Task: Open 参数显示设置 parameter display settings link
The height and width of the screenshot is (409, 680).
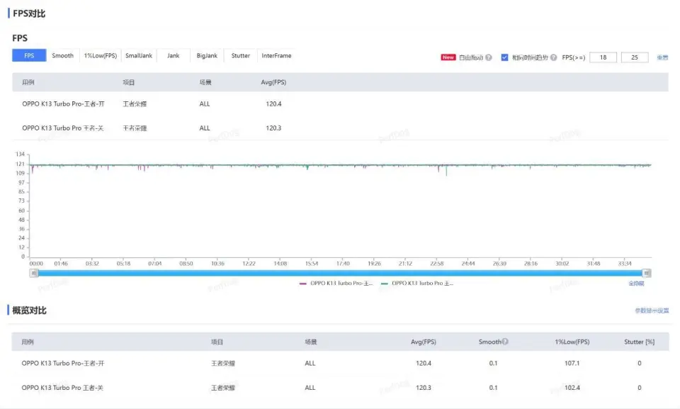Action: [x=652, y=310]
